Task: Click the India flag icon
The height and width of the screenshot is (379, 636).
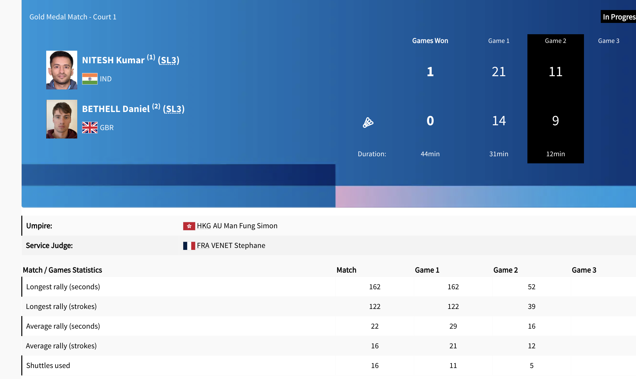Action: pos(90,79)
